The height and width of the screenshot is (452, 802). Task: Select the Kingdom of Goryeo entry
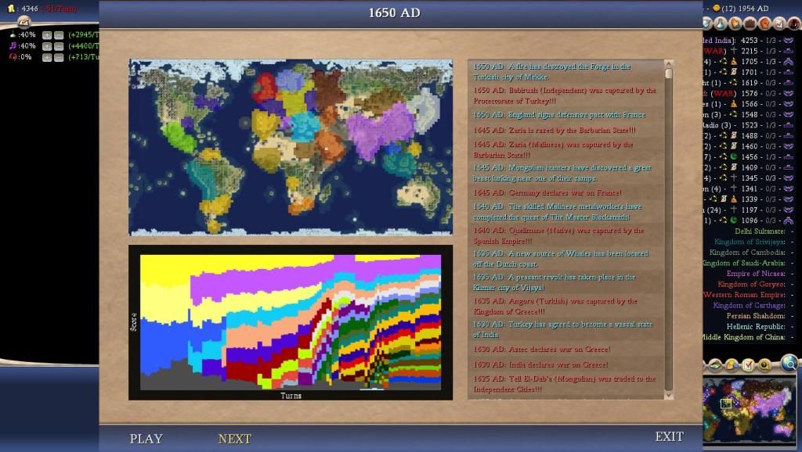point(751,284)
